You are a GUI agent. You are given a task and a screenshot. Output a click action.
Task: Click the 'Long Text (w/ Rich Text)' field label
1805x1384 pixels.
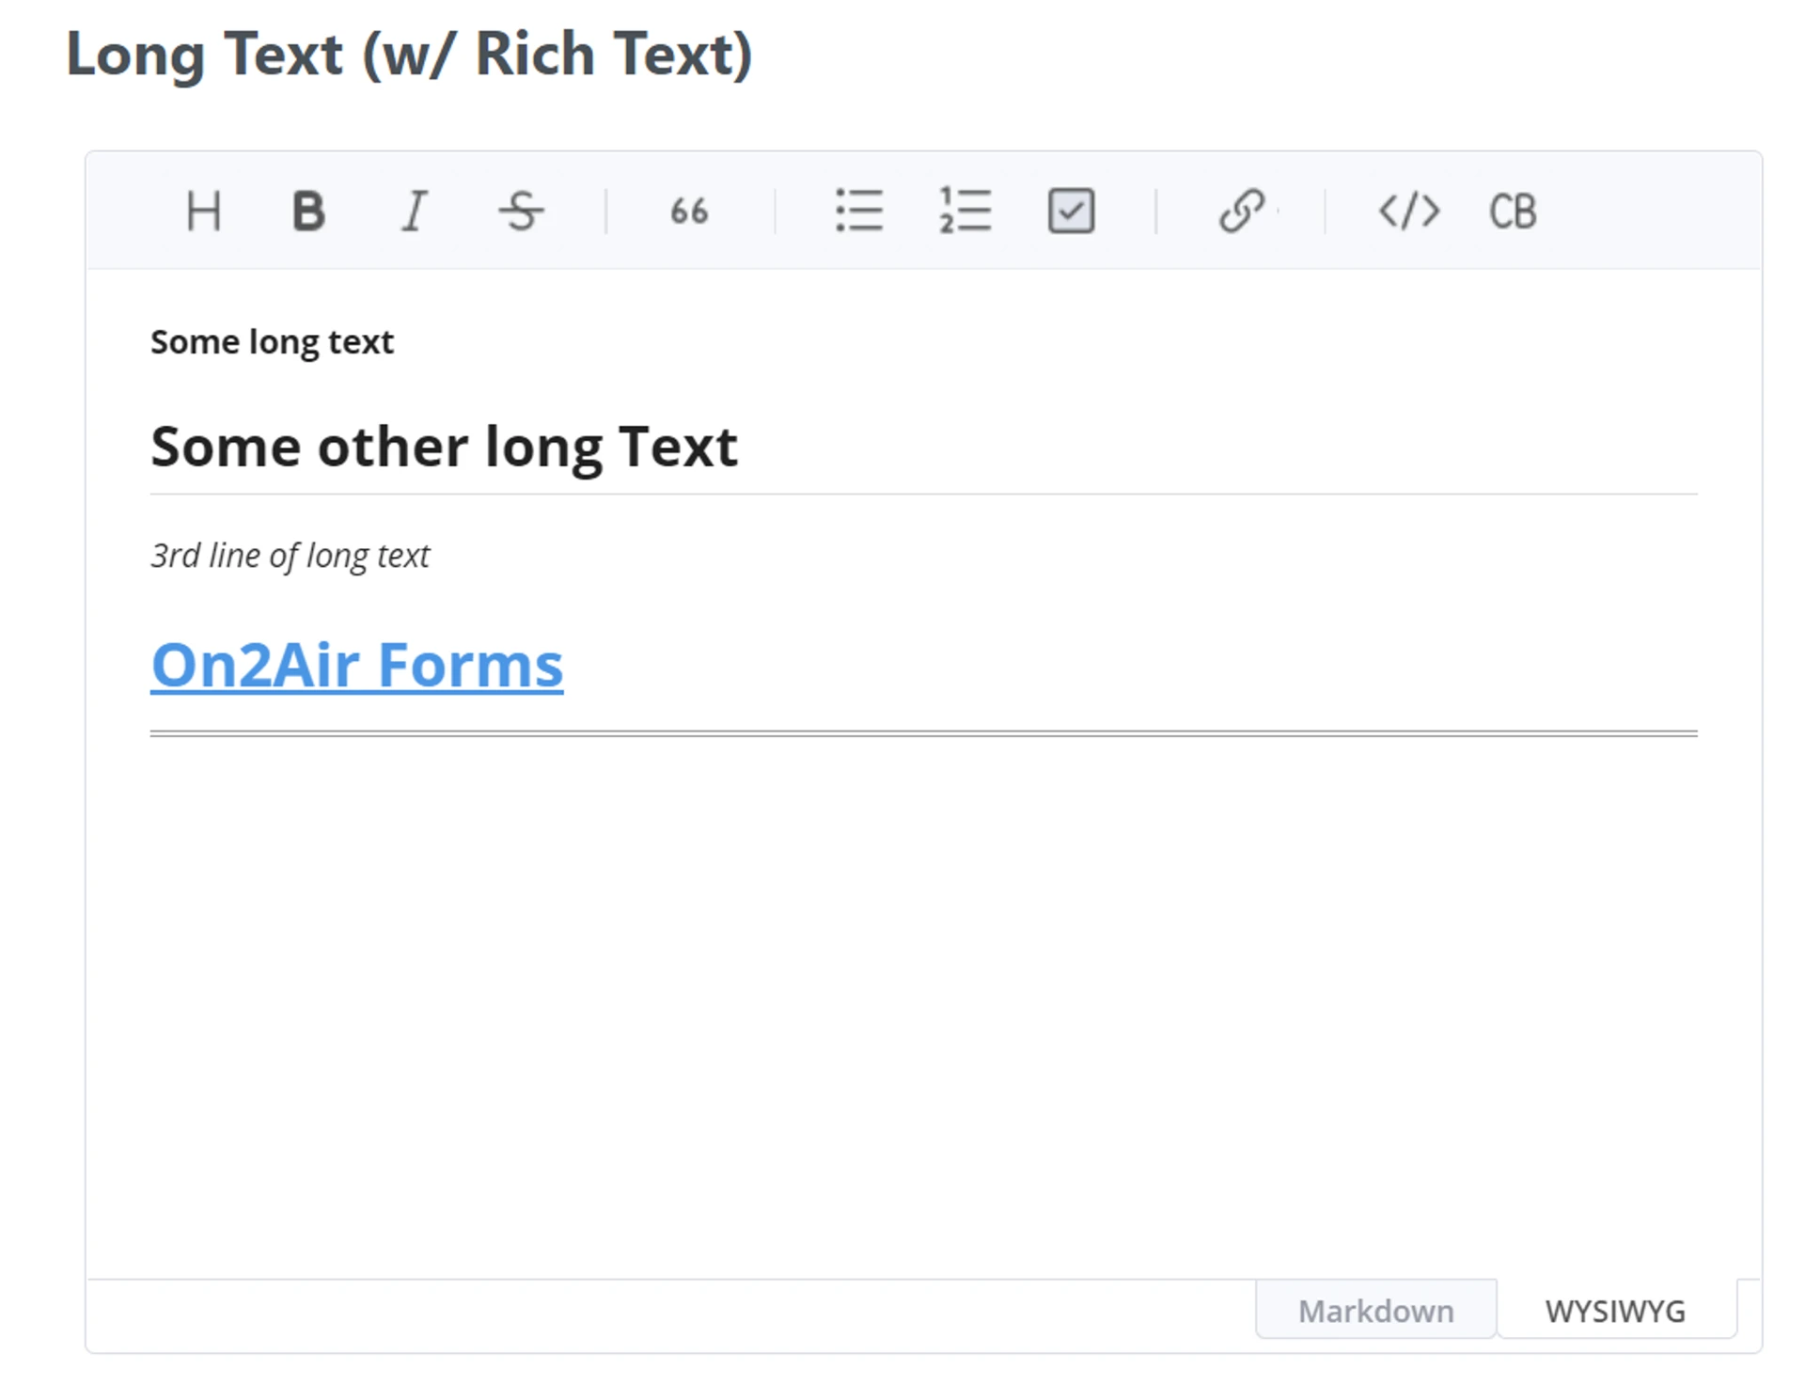coord(409,55)
